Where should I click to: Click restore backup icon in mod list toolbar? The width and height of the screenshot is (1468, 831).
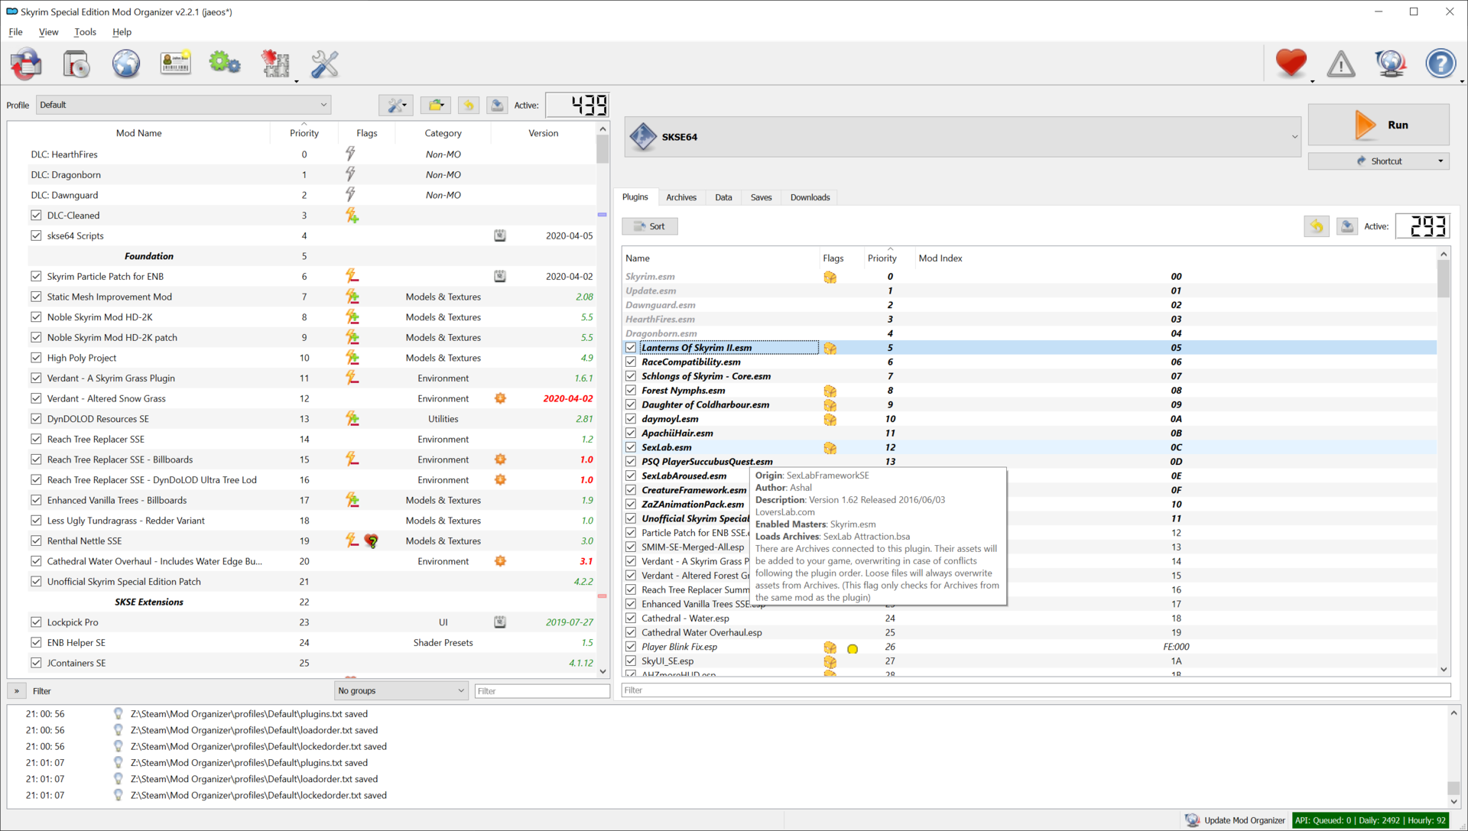(x=469, y=105)
